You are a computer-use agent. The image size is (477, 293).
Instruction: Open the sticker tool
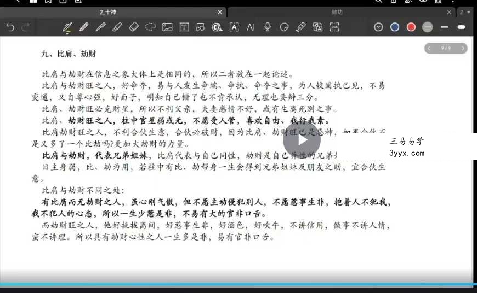coord(284,27)
